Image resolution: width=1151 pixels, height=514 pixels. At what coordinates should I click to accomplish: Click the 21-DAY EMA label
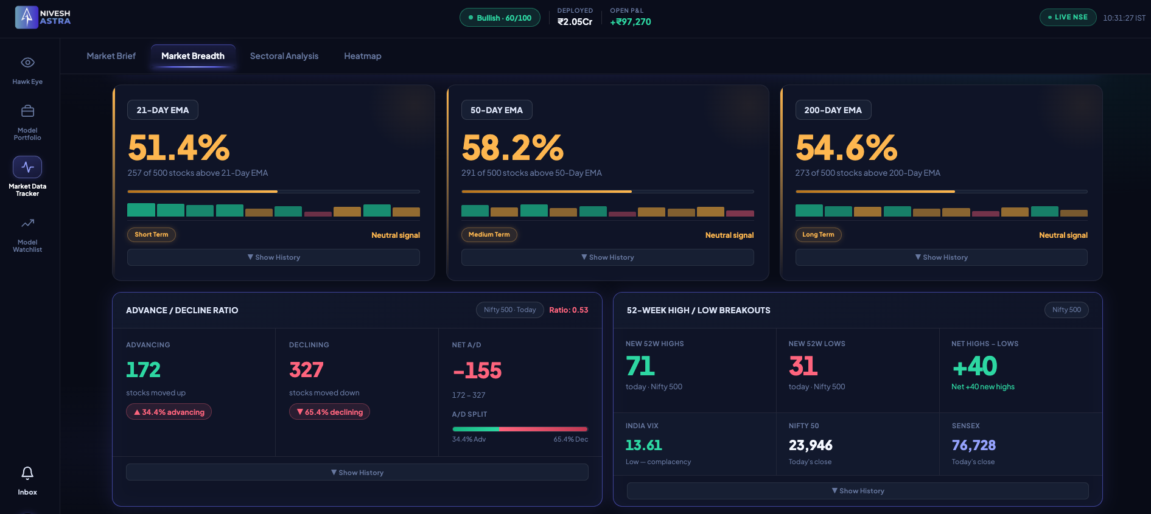click(163, 110)
